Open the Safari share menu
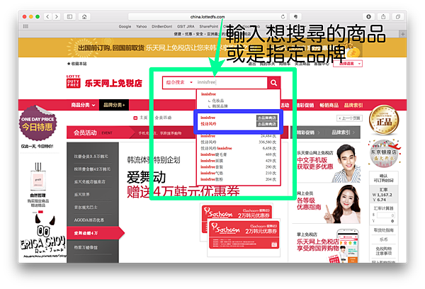 [383, 16]
